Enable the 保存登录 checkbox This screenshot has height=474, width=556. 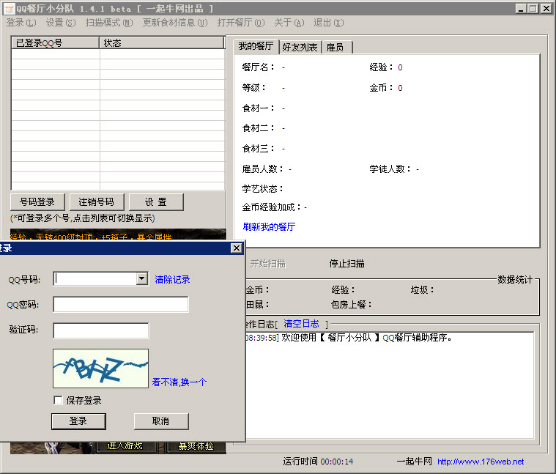pos(58,400)
